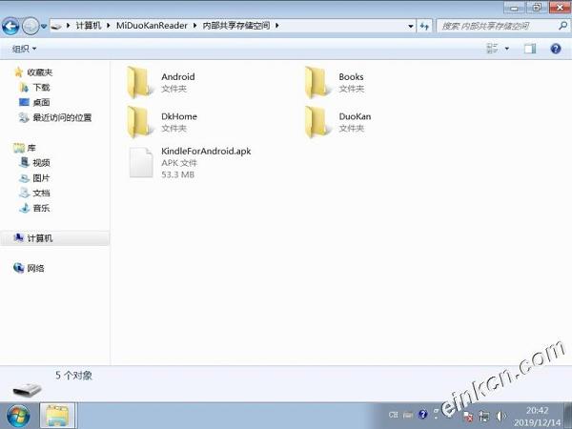
Task: Open the 组织 menu
Action: [x=24, y=49]
